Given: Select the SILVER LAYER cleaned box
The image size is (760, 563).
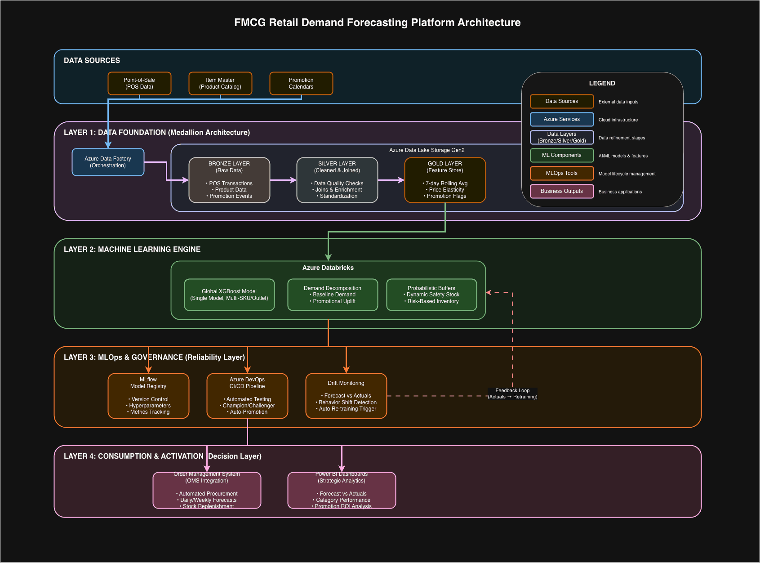Looking at the screenshot, I should (x=337, y=180).
